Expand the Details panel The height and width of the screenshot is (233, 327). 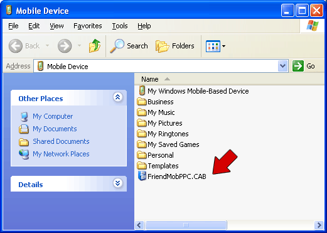pyautogui.click(x=117, y=183)
